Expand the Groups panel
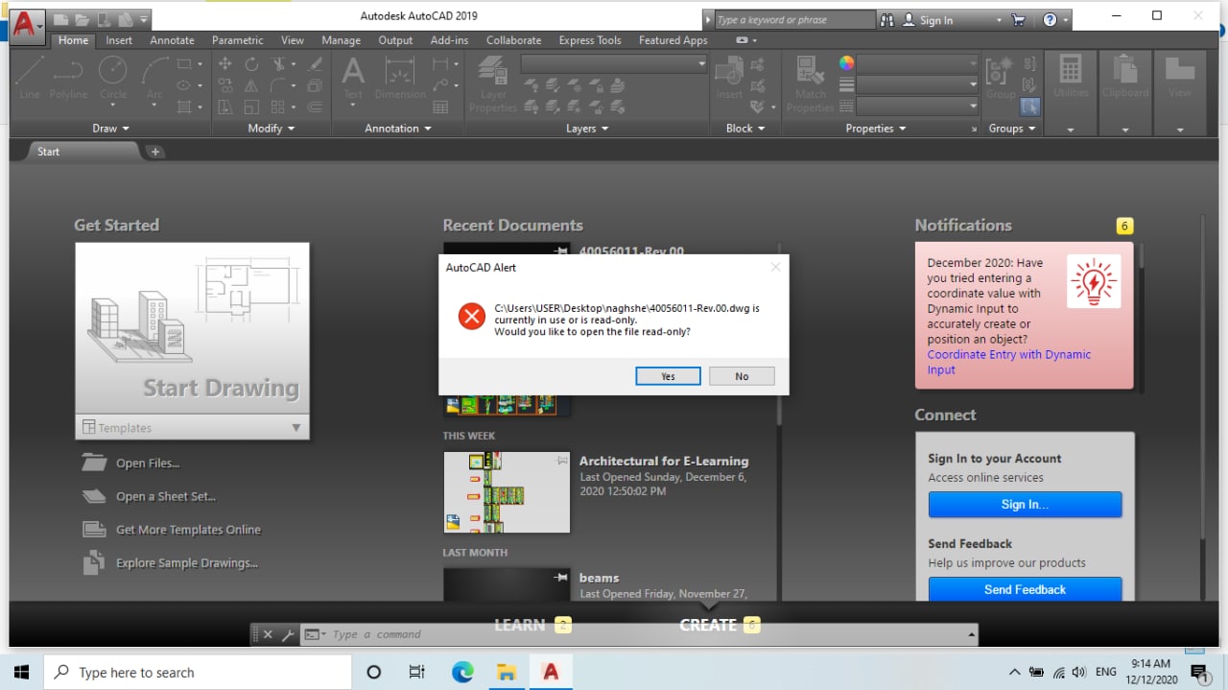This screenshot has width=1228, height=690. point(1012,129)
